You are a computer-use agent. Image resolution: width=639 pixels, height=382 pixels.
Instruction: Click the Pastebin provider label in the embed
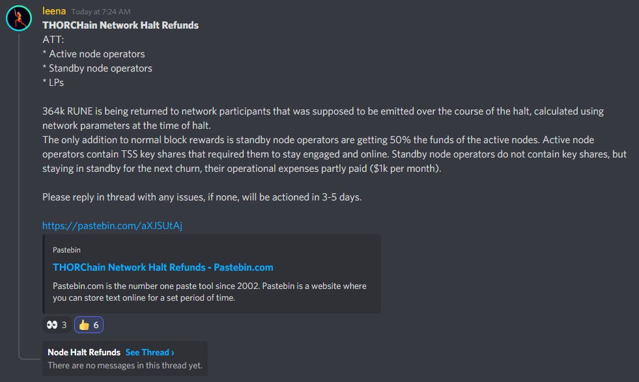pos(66,250)
